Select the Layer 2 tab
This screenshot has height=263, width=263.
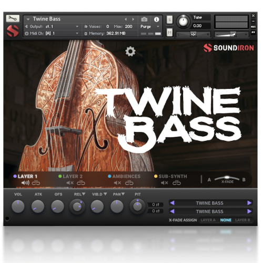pyautogui.click(x=70, y=176)
